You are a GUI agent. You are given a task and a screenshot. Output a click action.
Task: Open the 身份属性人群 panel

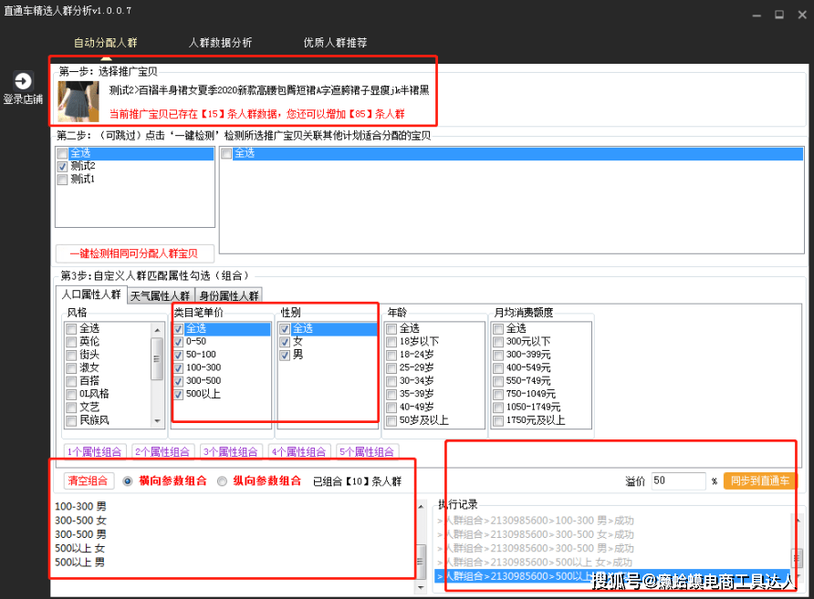229,295
